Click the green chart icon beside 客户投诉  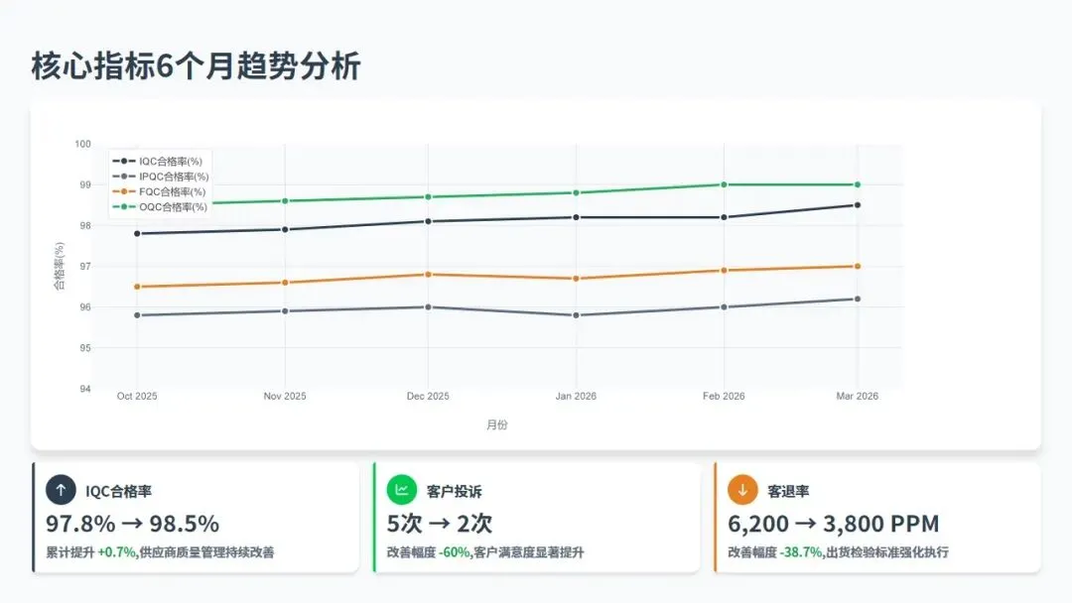pos(401,490)
